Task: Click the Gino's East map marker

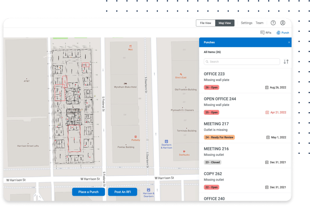Action: pos(181,74)
